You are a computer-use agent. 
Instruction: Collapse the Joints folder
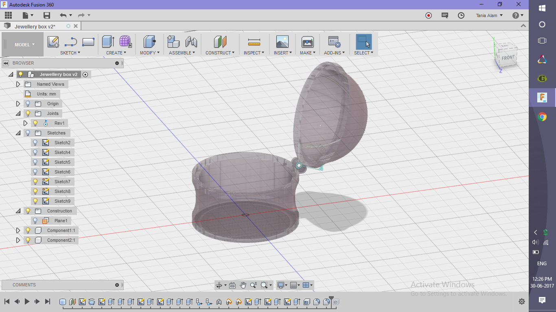(x=18, y=113)
